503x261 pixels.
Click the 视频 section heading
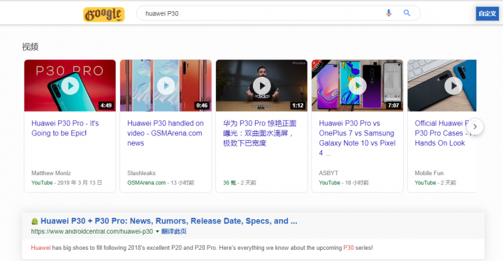point(30,47)
